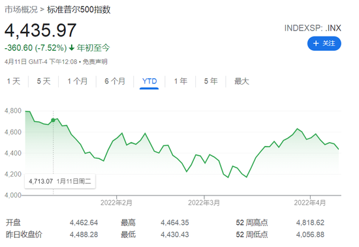Screen dimensions: 359x247
Task: Click the current price 4,435.97
Action: click(x=40, y=30)
